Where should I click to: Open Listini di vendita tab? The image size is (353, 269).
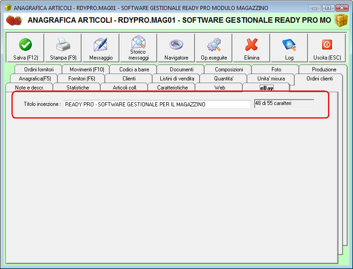tap(177, 79)
